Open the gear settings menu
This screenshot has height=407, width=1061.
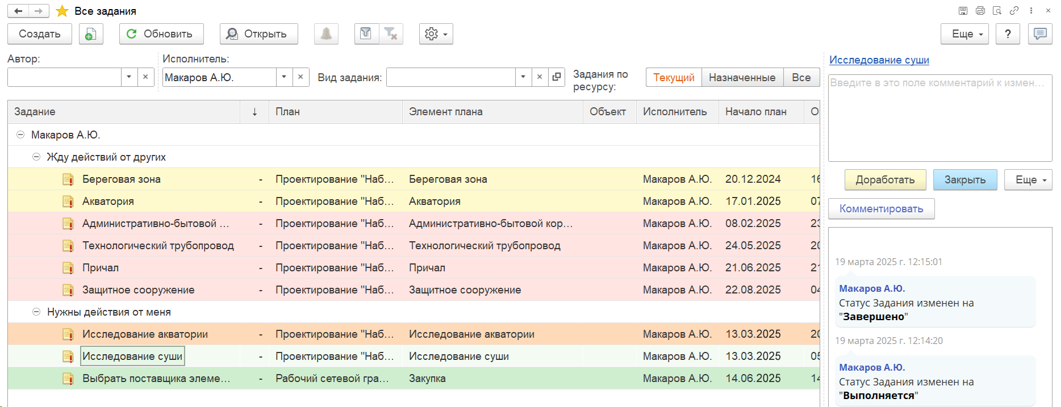coord(436,34)
